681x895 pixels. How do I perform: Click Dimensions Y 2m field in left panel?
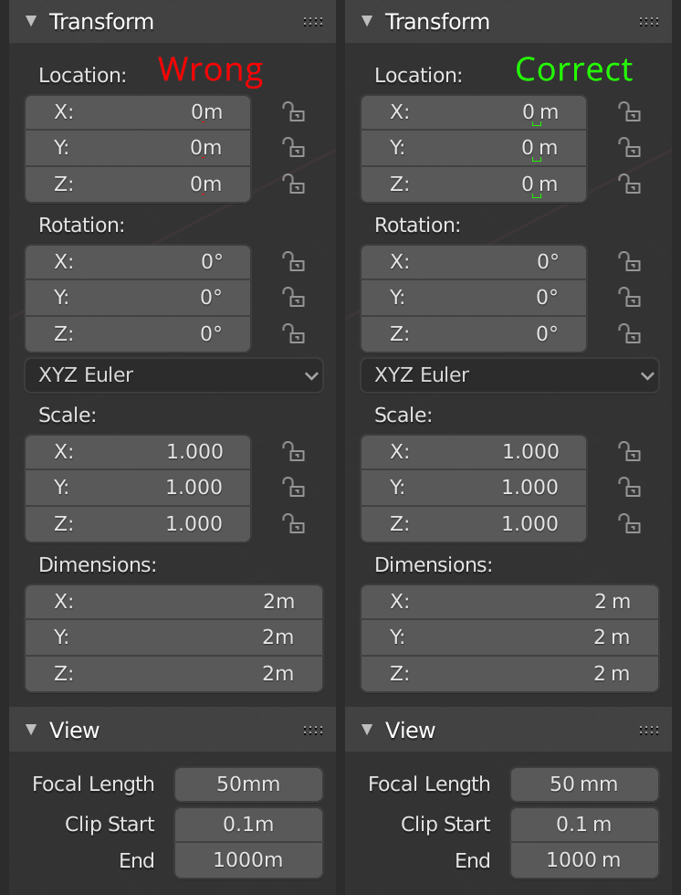point(174,637)
